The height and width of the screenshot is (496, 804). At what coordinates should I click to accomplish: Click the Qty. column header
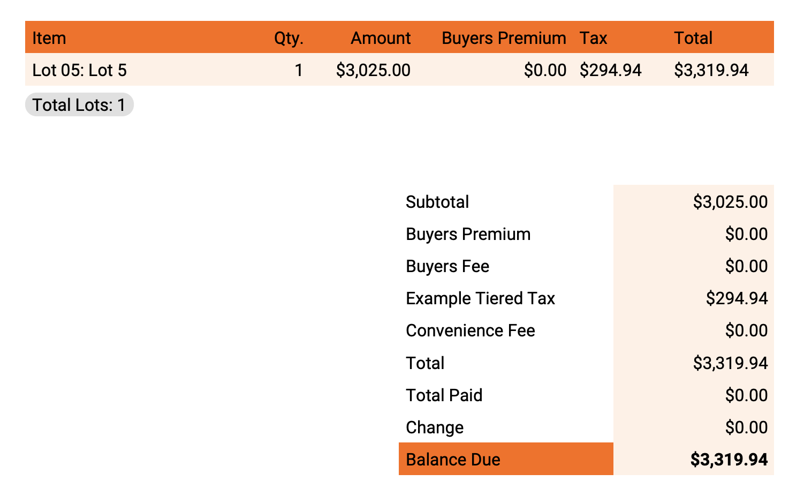[289, 38]
